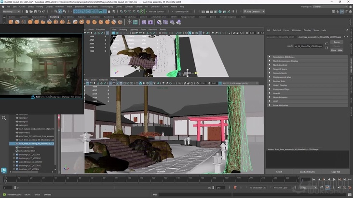Switch to the Rigging shelf tab
The width and height of the screenshot is (353, 198).
[81, 17]
